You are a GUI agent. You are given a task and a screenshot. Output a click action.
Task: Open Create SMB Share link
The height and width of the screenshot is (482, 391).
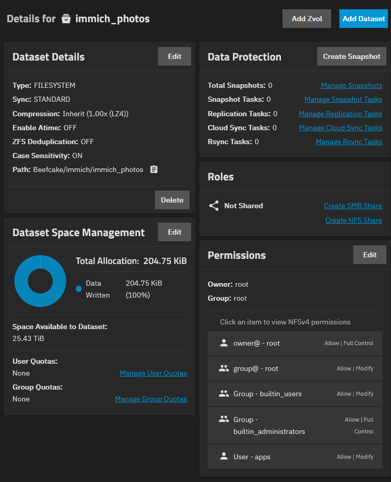point(353,206)
